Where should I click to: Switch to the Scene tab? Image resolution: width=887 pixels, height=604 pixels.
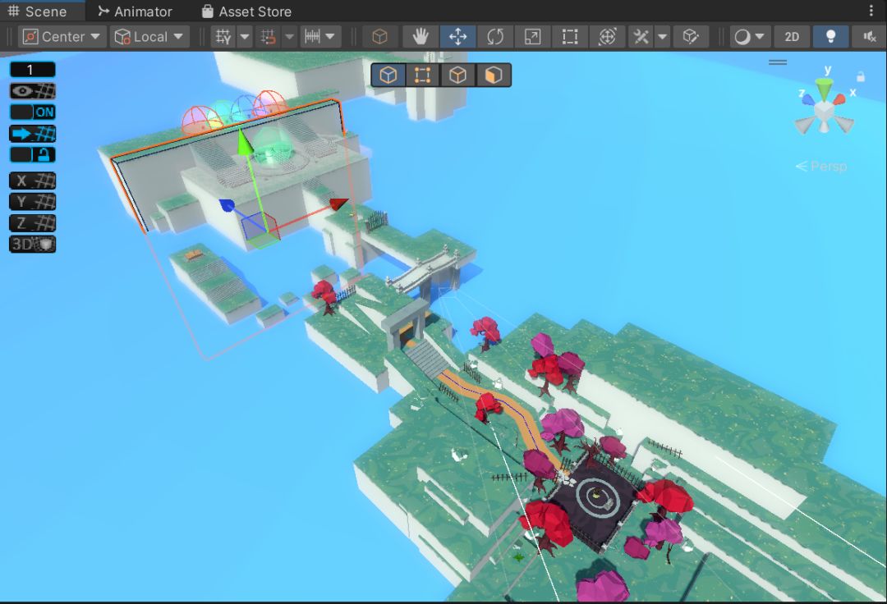tap(38, 11)
